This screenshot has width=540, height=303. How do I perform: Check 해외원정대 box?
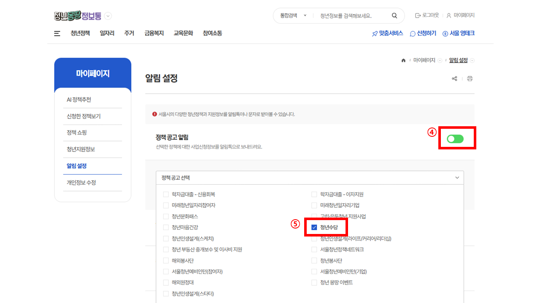tap(166, 282)
